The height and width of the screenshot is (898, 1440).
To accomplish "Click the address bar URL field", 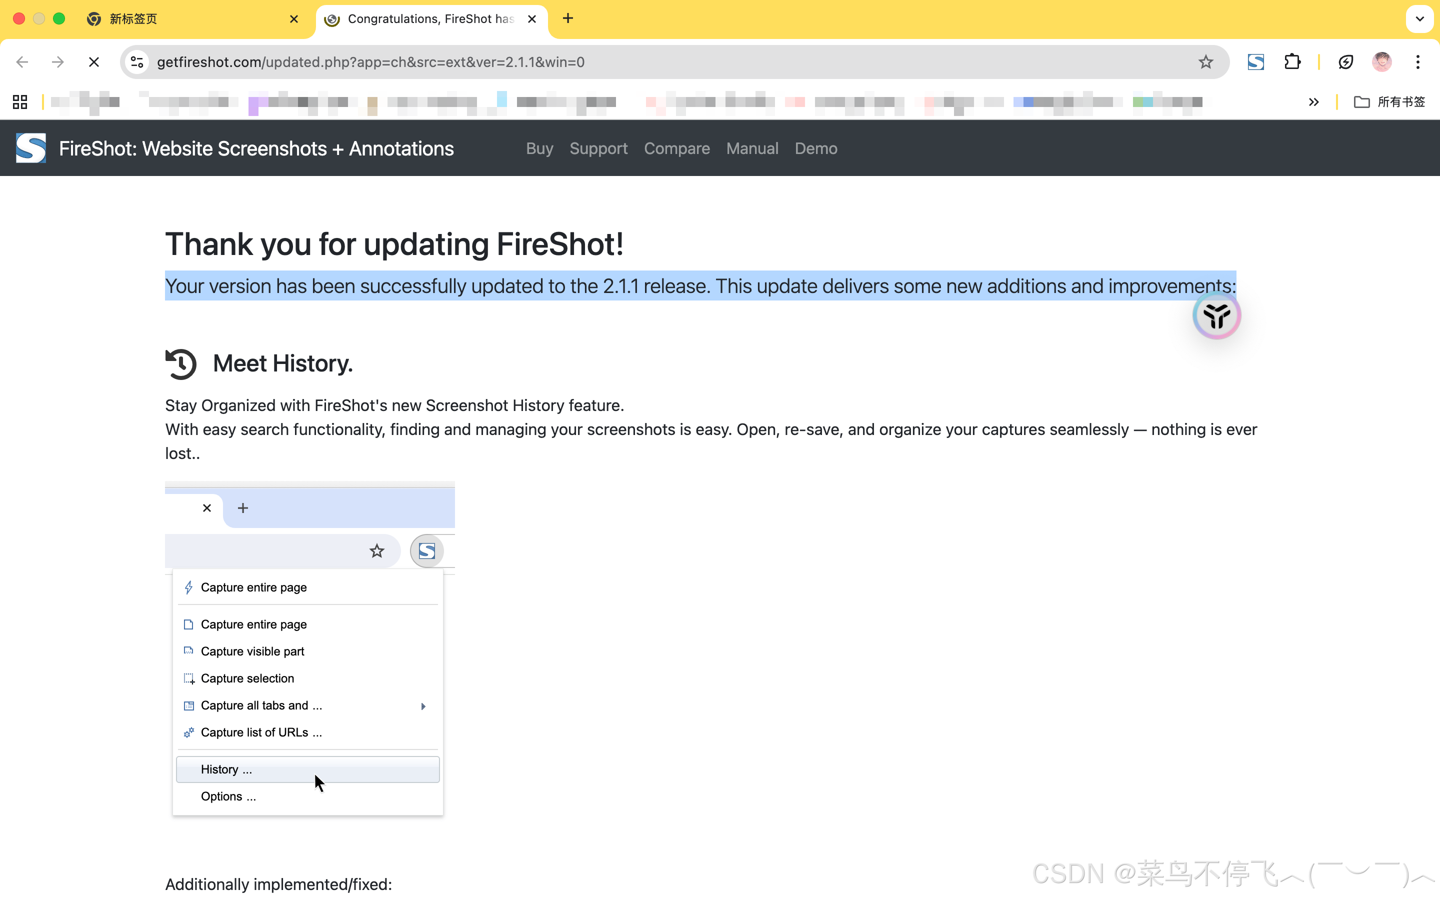I will pyautogui.click(x=653, y=62).
